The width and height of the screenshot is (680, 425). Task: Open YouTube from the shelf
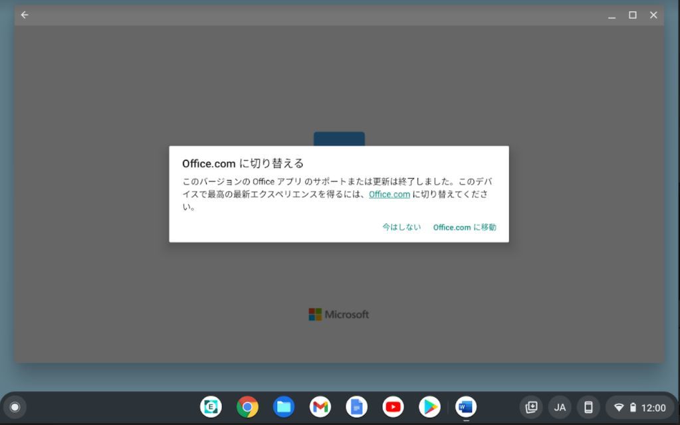393,406
